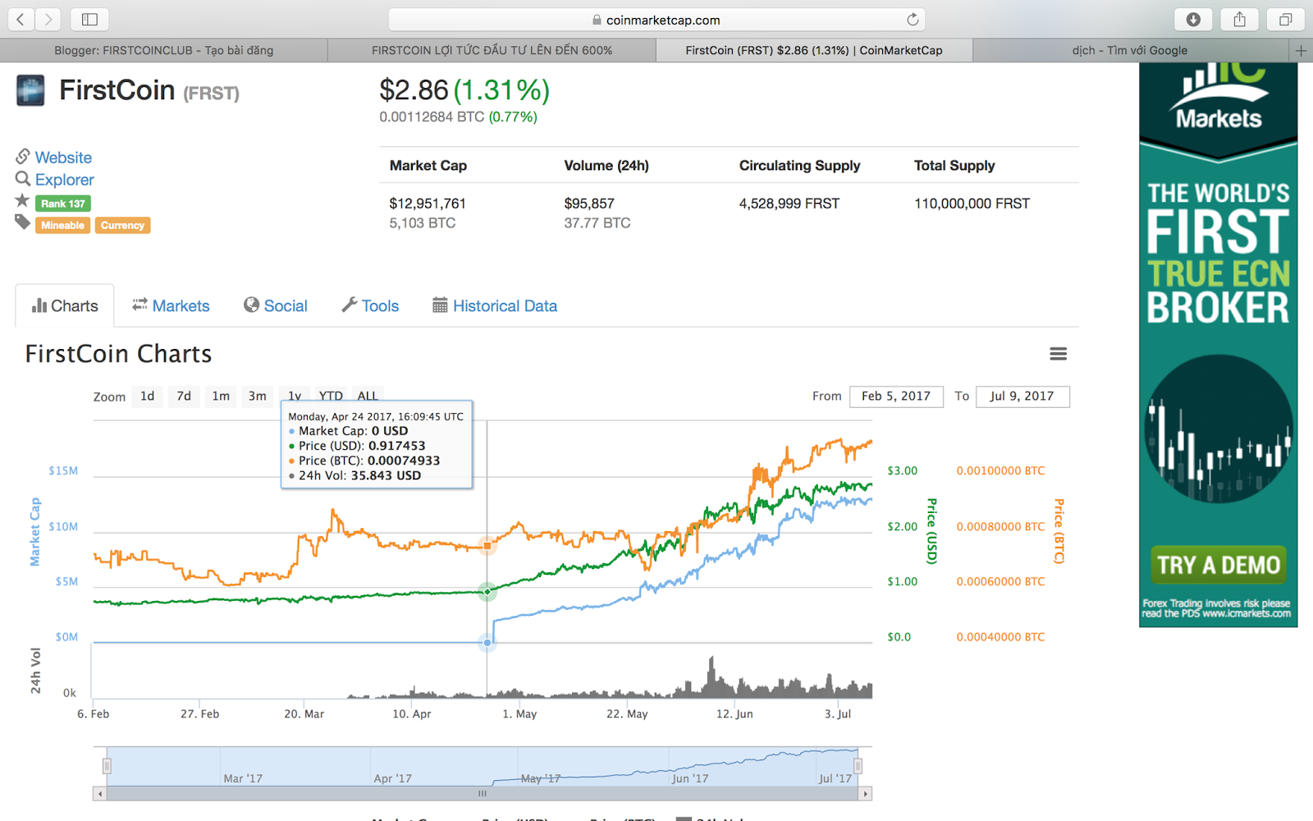The height and width of the screenshot is (821, 1313).
Task: Add a new Safari tab
Action: pos(1301,50)
